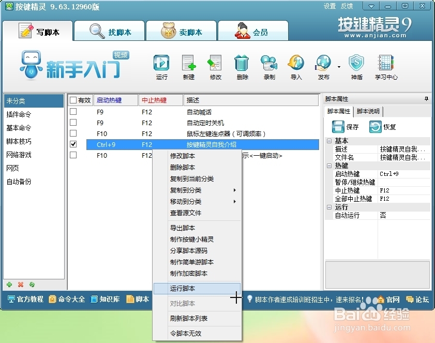The height and width of the screenshot is (343, 435).
Task: Click 脚本 link in bottom bar
Action: click(x=138, y=299)
